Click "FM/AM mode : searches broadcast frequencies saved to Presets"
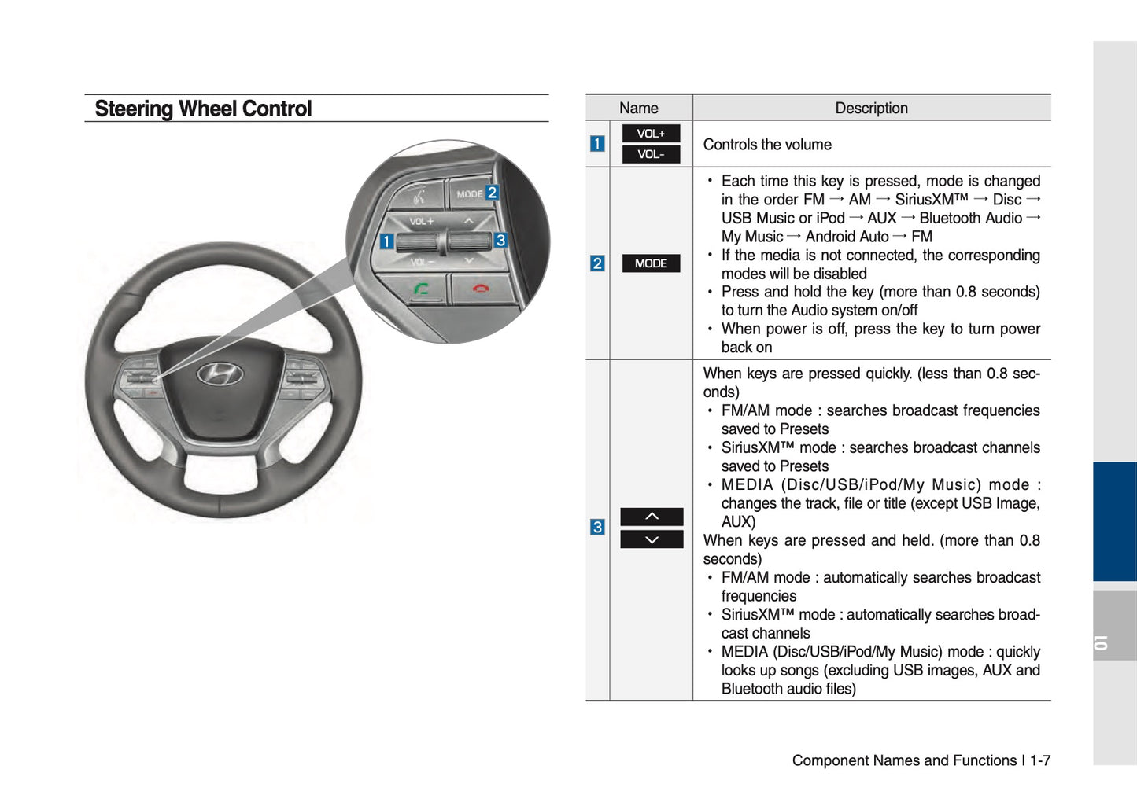Image resolution: width=1137 pixels, height=806 pixels. coord(880,420)
